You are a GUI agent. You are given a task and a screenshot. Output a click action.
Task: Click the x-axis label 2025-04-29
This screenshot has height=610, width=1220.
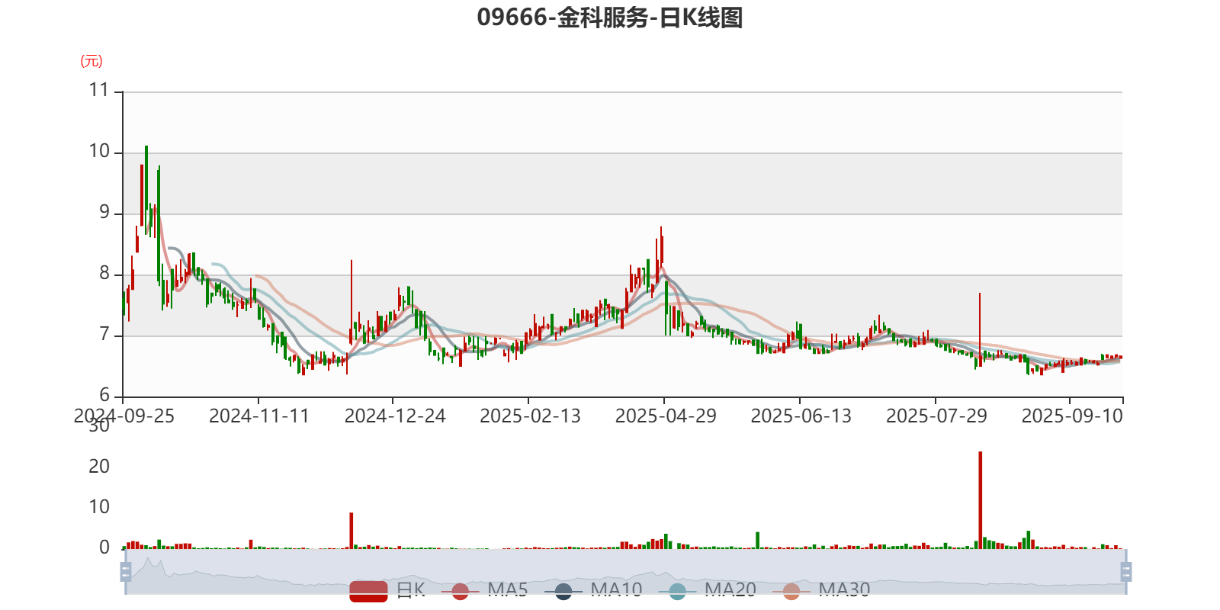[666, 416]
